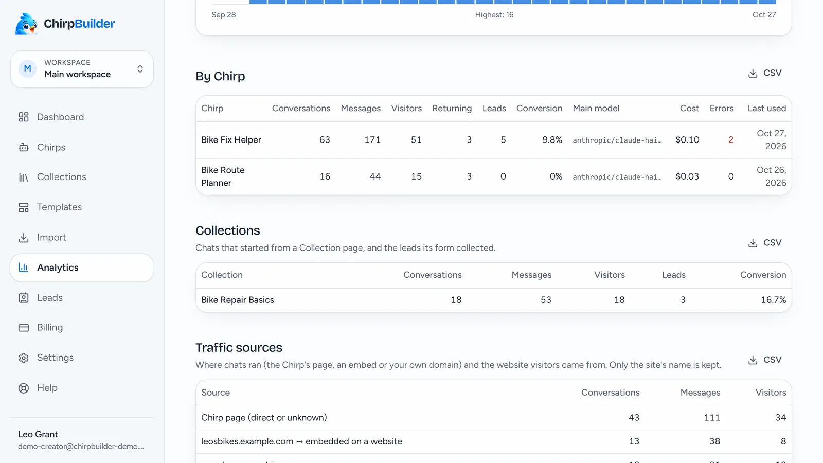Image resolution: width=823 pixels, height=463 pixels.
Task: Click the Settings gear icon
Action: tap(24, 358)
